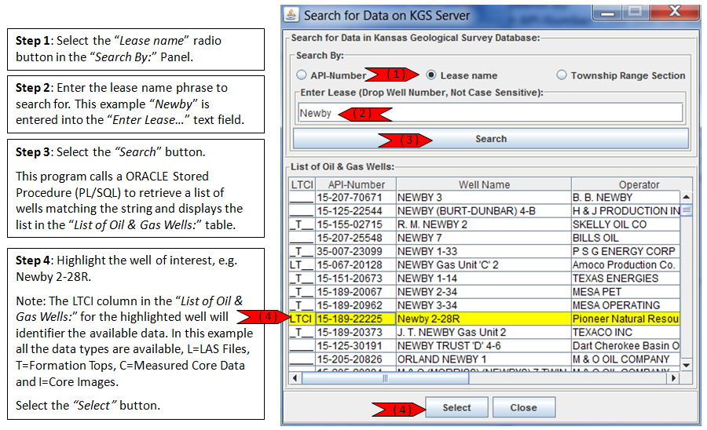Click the Operator column header
The width and height of the screenshot is (707, 430).
[632, 184]
